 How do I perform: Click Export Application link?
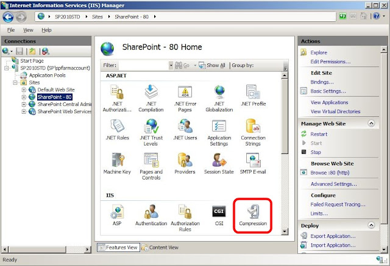tap(333, 236)
